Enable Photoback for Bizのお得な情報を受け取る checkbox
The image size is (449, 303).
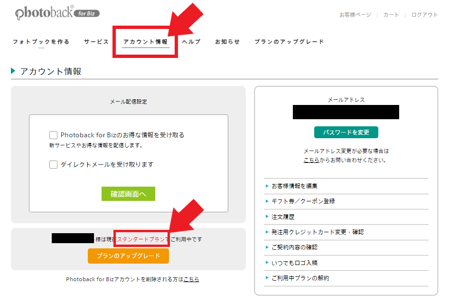tap(53, 135)
